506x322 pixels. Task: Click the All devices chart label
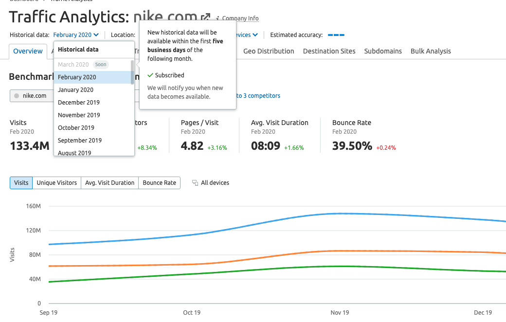coord(215,182)
